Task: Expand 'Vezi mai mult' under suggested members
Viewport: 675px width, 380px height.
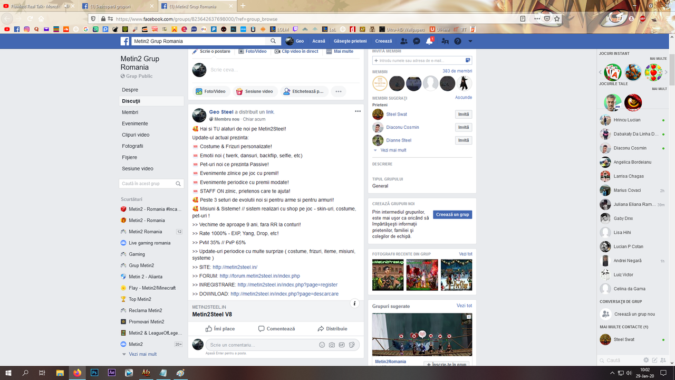Action: [393, 150]
